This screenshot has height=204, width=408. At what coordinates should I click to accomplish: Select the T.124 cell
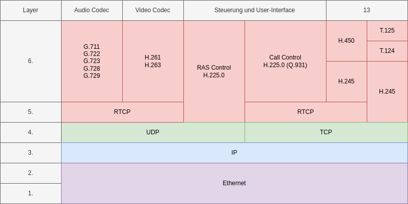tap(387, 51)
